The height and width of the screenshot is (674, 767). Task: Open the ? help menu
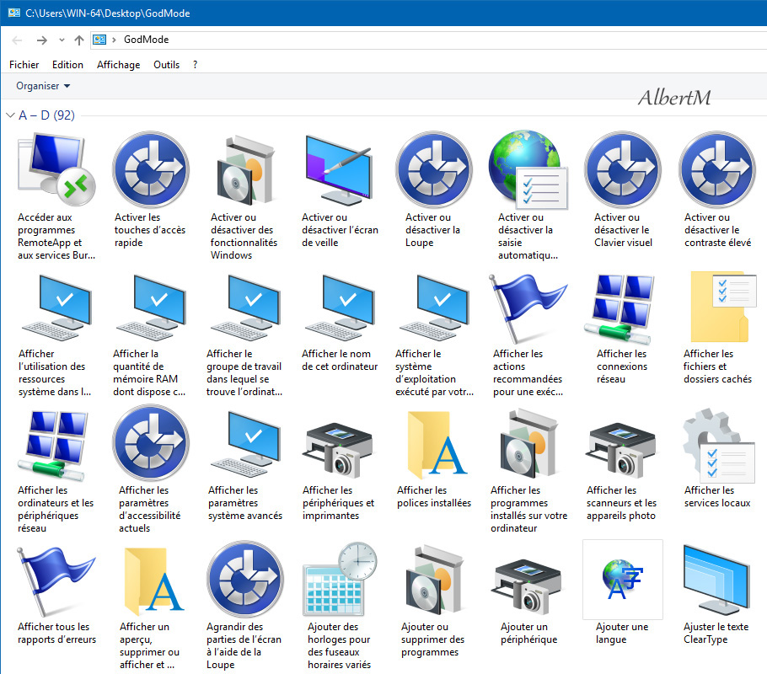(x=196, y=65)
